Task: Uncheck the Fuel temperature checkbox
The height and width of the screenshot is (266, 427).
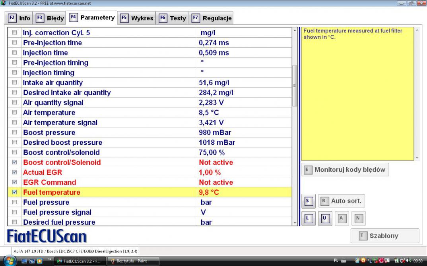Action: 15,192
